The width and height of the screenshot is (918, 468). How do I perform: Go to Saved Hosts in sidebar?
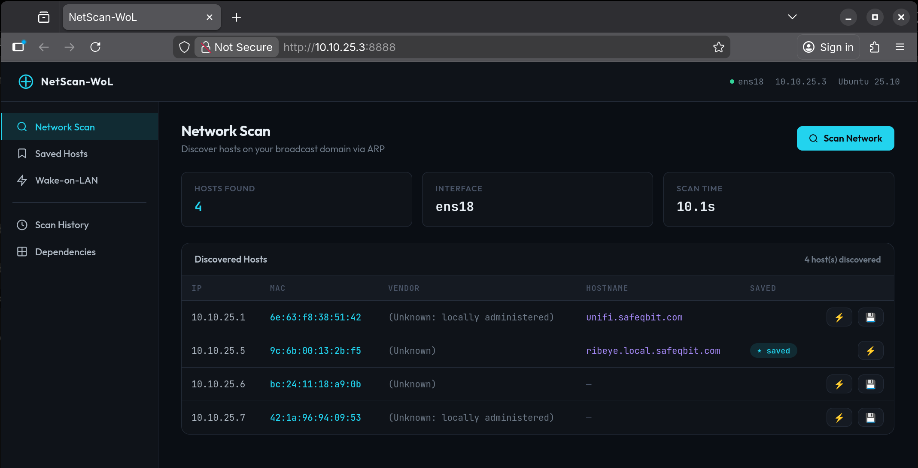(61, 154)
